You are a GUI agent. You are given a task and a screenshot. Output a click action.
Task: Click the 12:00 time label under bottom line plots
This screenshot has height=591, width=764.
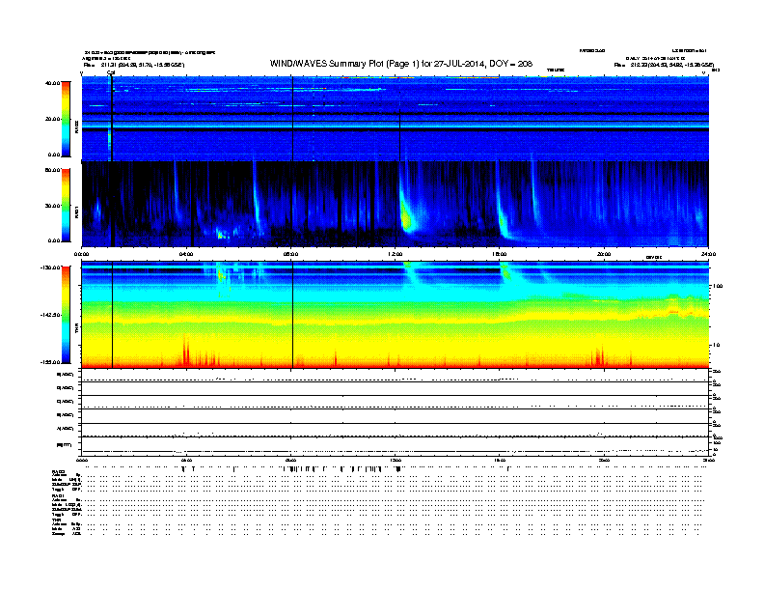395,460
